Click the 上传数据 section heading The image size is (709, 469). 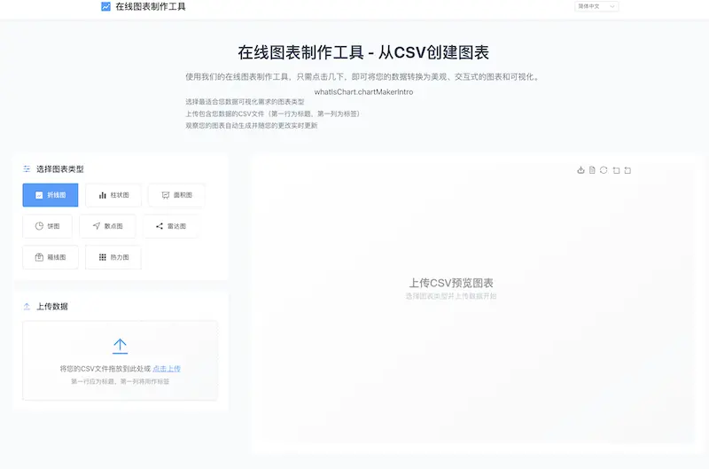(52, 306)
